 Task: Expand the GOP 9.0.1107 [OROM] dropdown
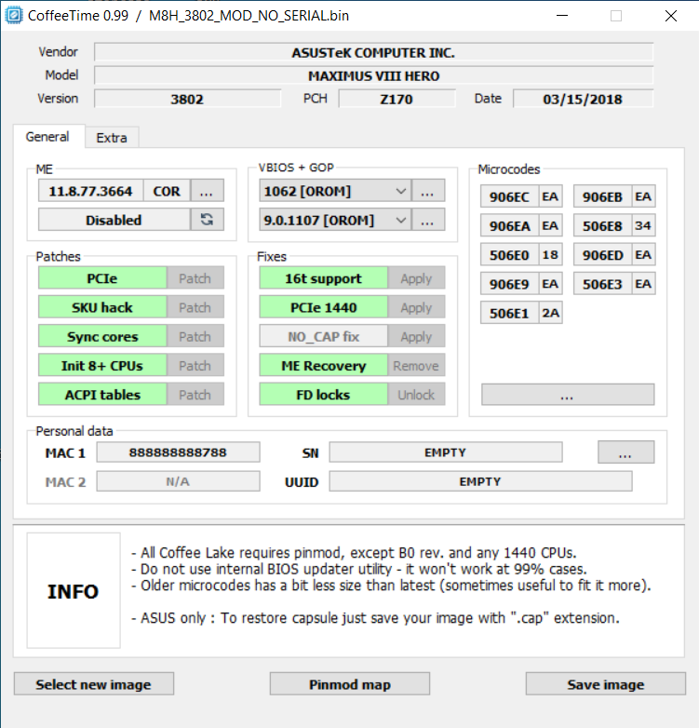point(335,220)
